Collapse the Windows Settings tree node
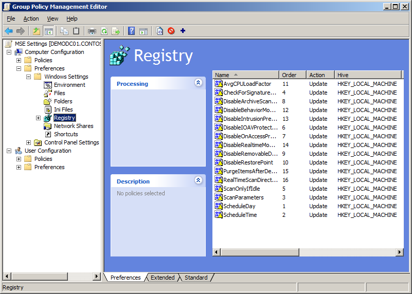 pyautogui.click(x=29, y=77)
